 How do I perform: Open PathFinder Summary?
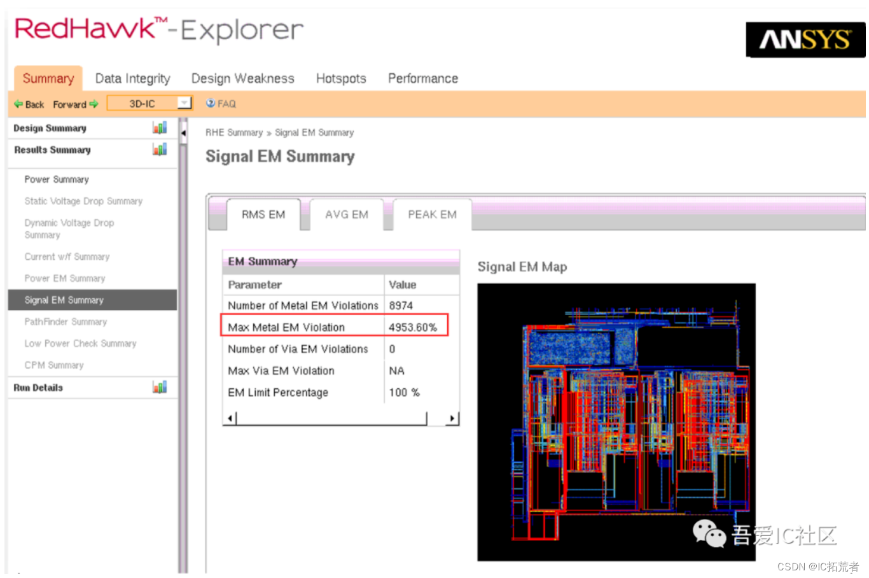point(66,321)
